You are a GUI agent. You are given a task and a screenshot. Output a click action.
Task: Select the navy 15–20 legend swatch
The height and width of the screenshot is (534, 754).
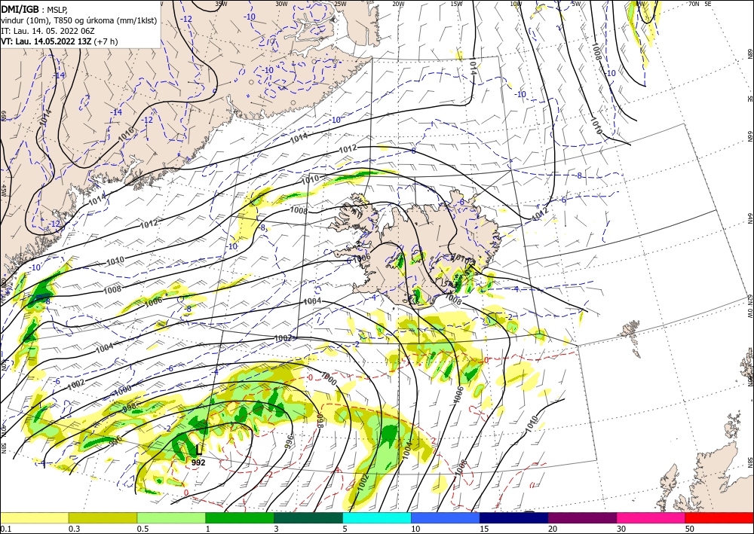coord(514,518)
